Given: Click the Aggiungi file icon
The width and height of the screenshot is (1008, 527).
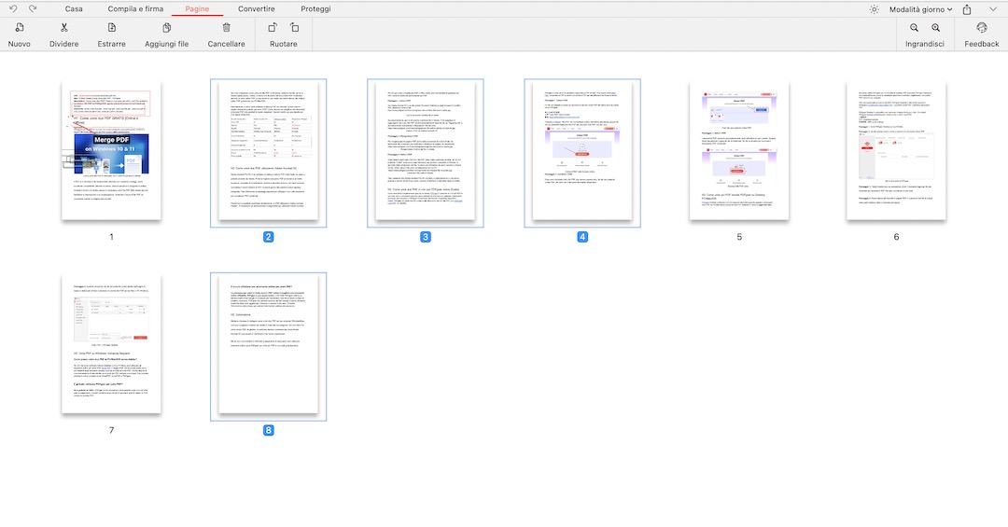Looking at the screenshot, I should click(166, 28).
